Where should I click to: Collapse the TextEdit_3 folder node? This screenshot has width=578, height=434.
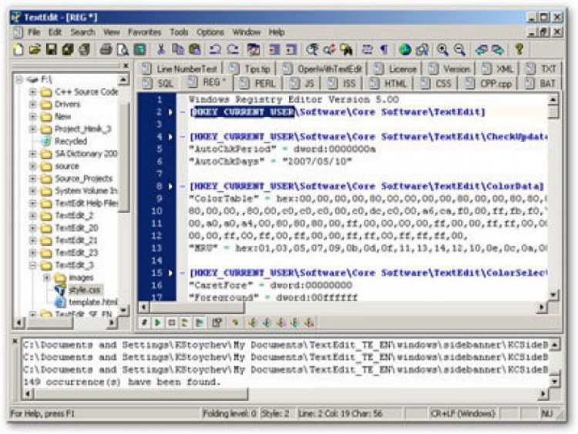point(33,265)
